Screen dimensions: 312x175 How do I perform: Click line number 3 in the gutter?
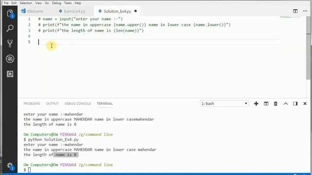click(x=29, y=31)
